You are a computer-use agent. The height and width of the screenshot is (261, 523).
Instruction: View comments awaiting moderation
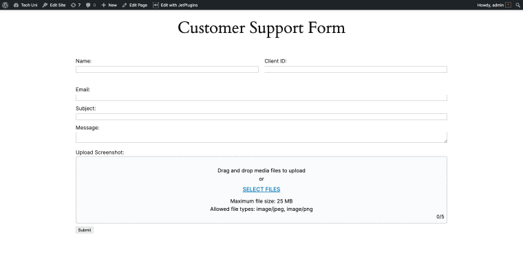(x=91, y=5)
